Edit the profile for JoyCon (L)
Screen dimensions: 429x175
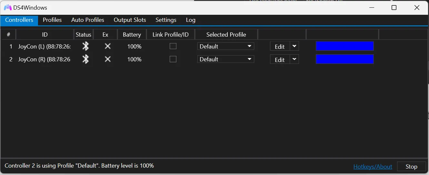coord(280,47)
